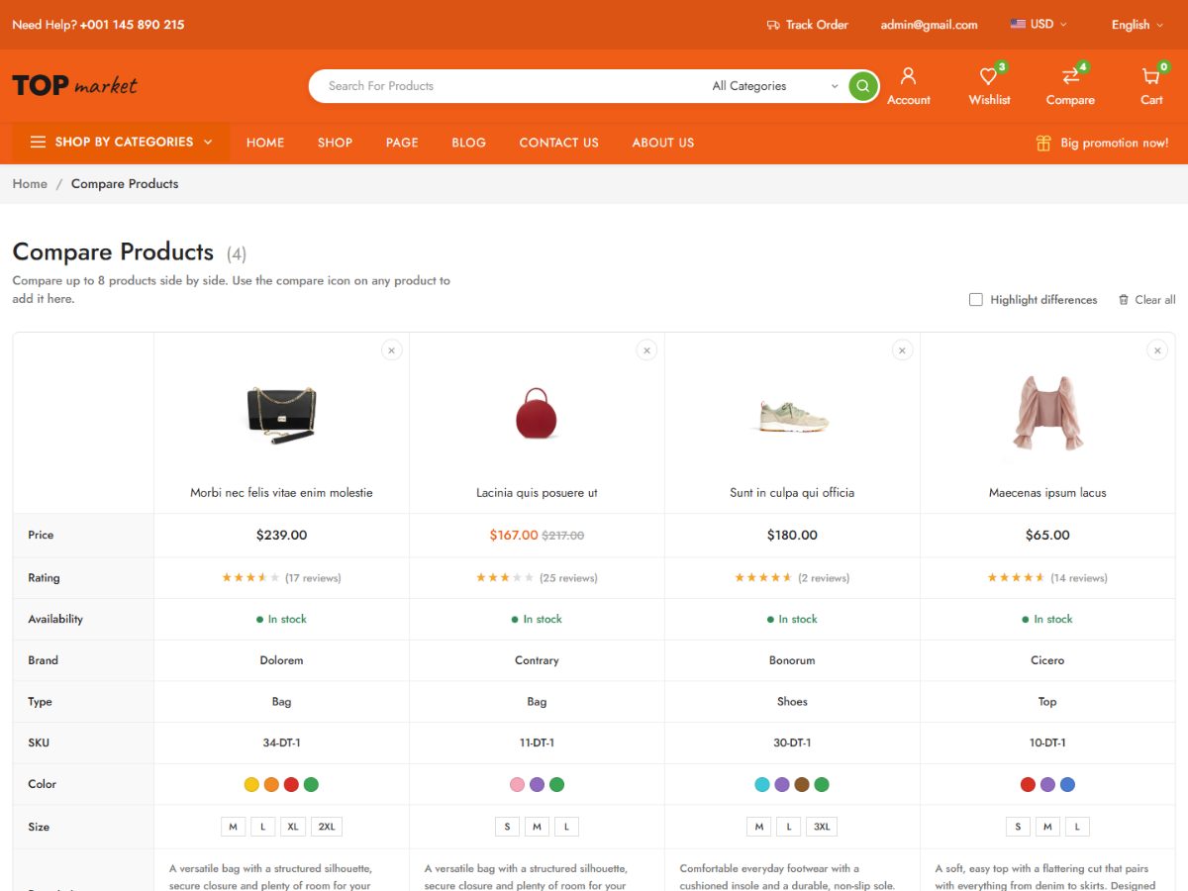Click the US flag icon beside USD
The width and height of the screenshot is (1188, 891).
point(1018,24)
